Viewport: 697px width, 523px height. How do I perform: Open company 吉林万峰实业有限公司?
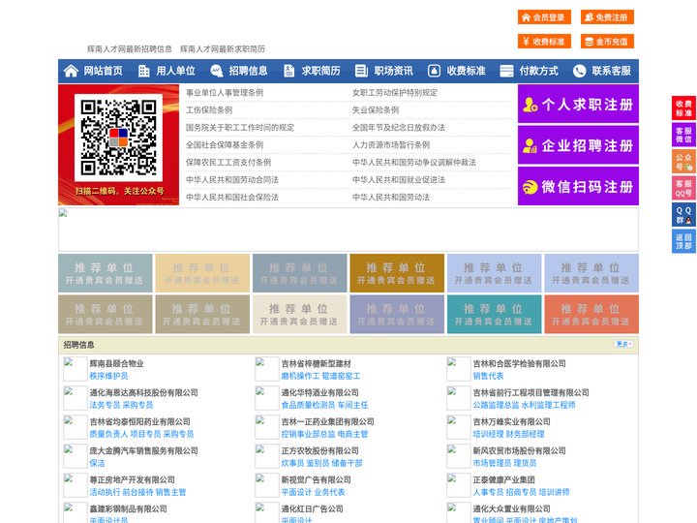(x=512, y=421)
